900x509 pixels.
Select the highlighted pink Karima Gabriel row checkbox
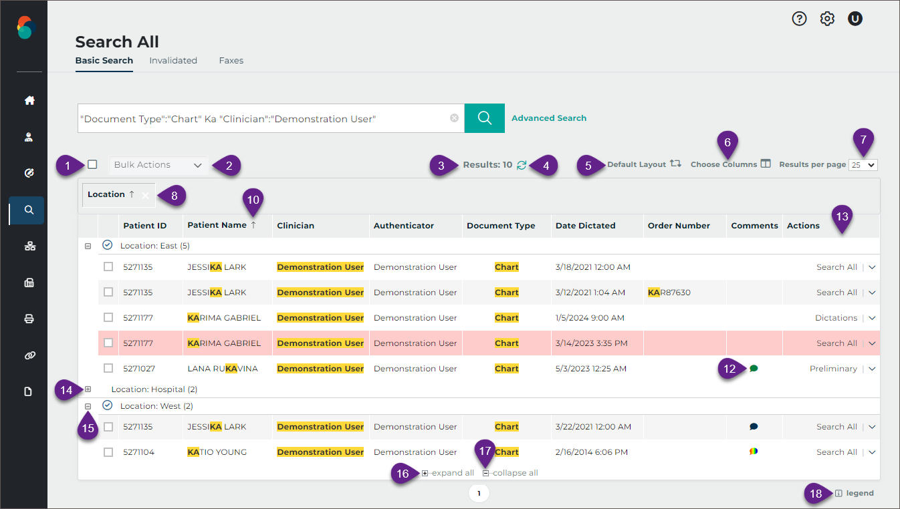coord(108,343)
